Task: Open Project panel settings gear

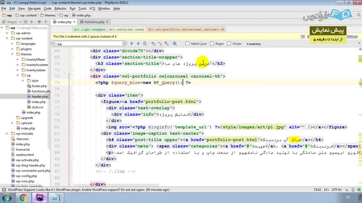Action: pyautogui.click(x=39, y=22)
